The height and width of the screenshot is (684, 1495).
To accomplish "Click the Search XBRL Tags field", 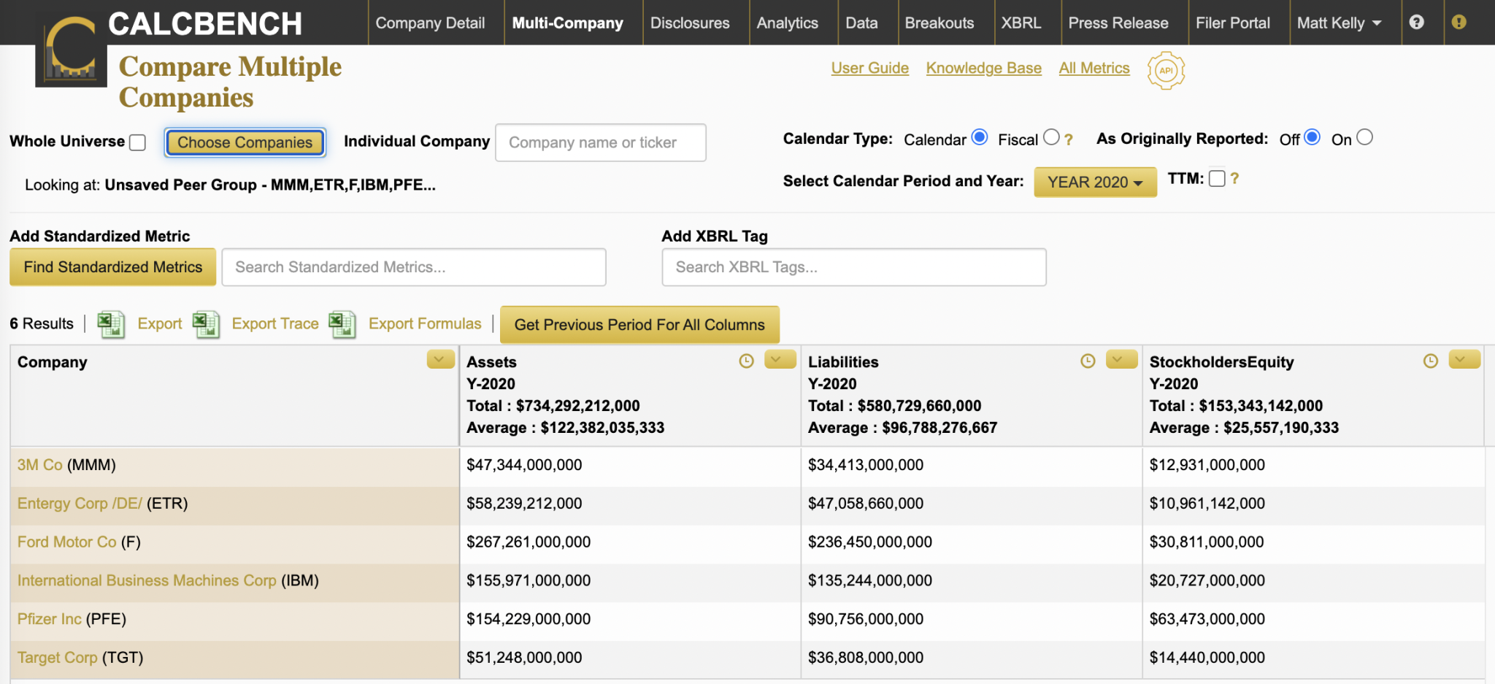I will [853, 267].
